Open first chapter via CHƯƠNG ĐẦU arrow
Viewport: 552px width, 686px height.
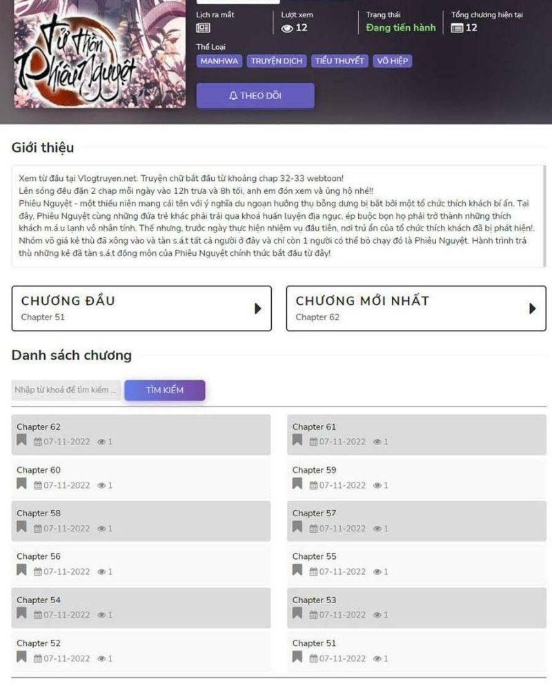click(257, 308)
